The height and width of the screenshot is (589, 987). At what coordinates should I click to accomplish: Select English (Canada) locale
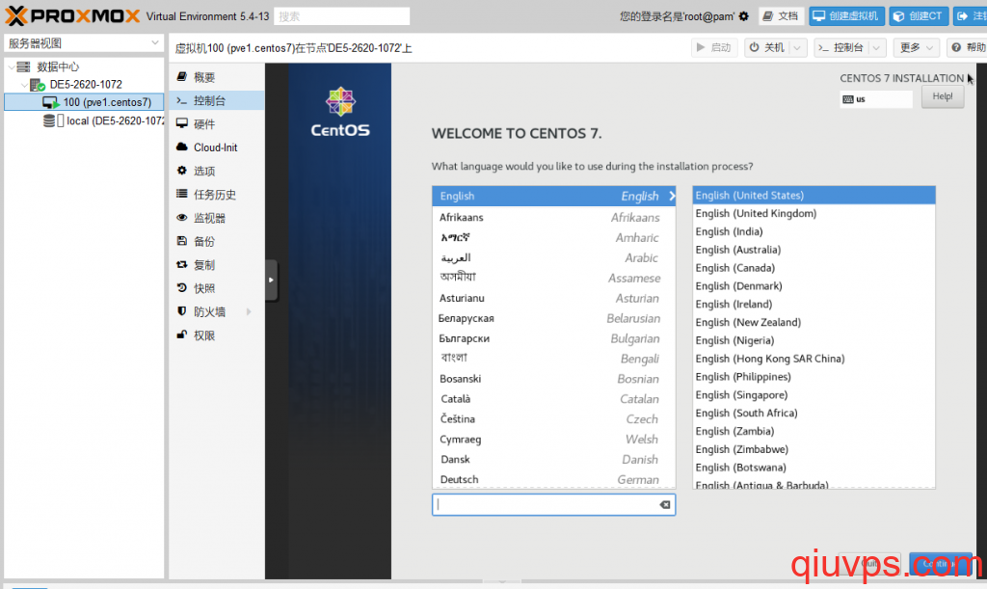[x=814, y=268]
